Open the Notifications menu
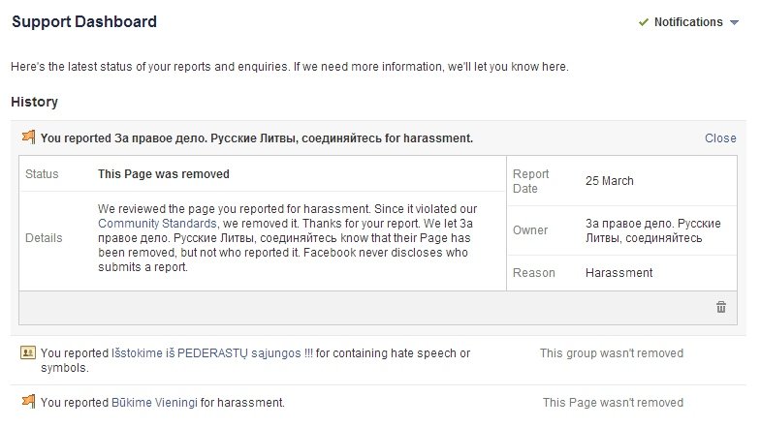761x427 pixels. pos(688,22)
